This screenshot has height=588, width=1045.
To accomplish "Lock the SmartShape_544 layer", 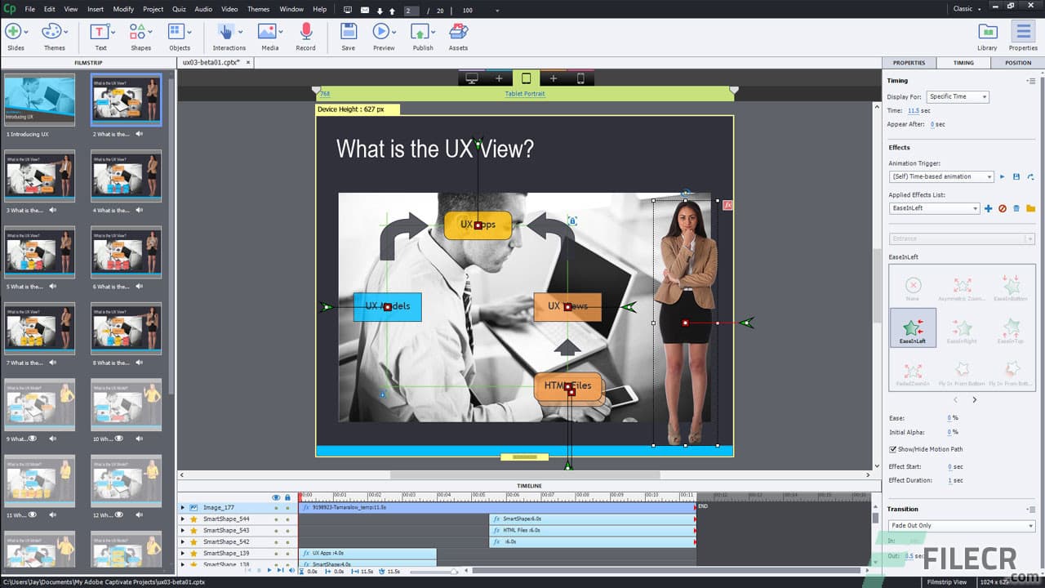I will click(287, 519).
